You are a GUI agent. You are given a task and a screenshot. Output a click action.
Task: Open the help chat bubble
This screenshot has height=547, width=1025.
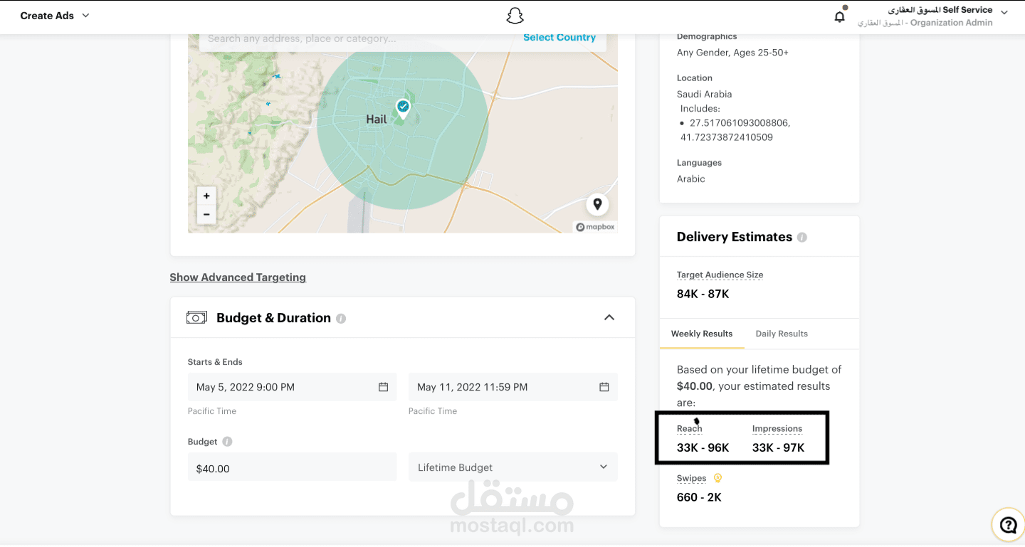1008,525
